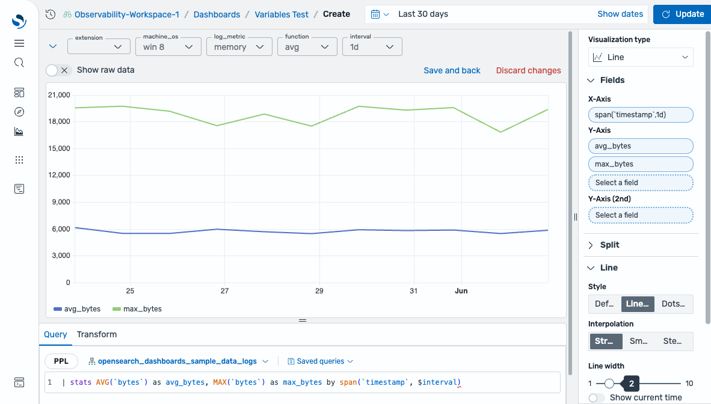This screenshot has height=404, width=711.
Task: Go to Dashboards breadcrumb
Action: 217,14
